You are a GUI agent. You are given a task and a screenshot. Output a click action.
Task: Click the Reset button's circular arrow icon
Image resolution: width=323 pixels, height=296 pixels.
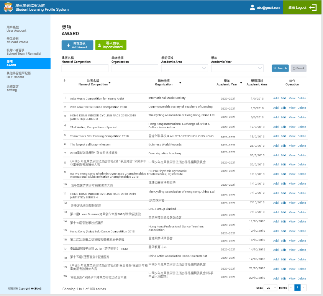point(294,68)
